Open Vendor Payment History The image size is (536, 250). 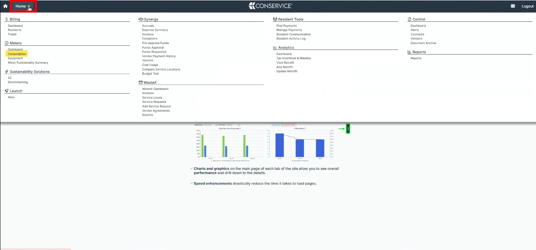tap(159, 56)
